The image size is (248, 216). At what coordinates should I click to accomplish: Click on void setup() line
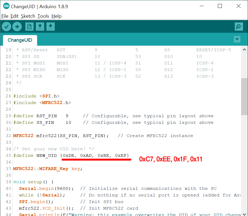click(x=33, y=182)
